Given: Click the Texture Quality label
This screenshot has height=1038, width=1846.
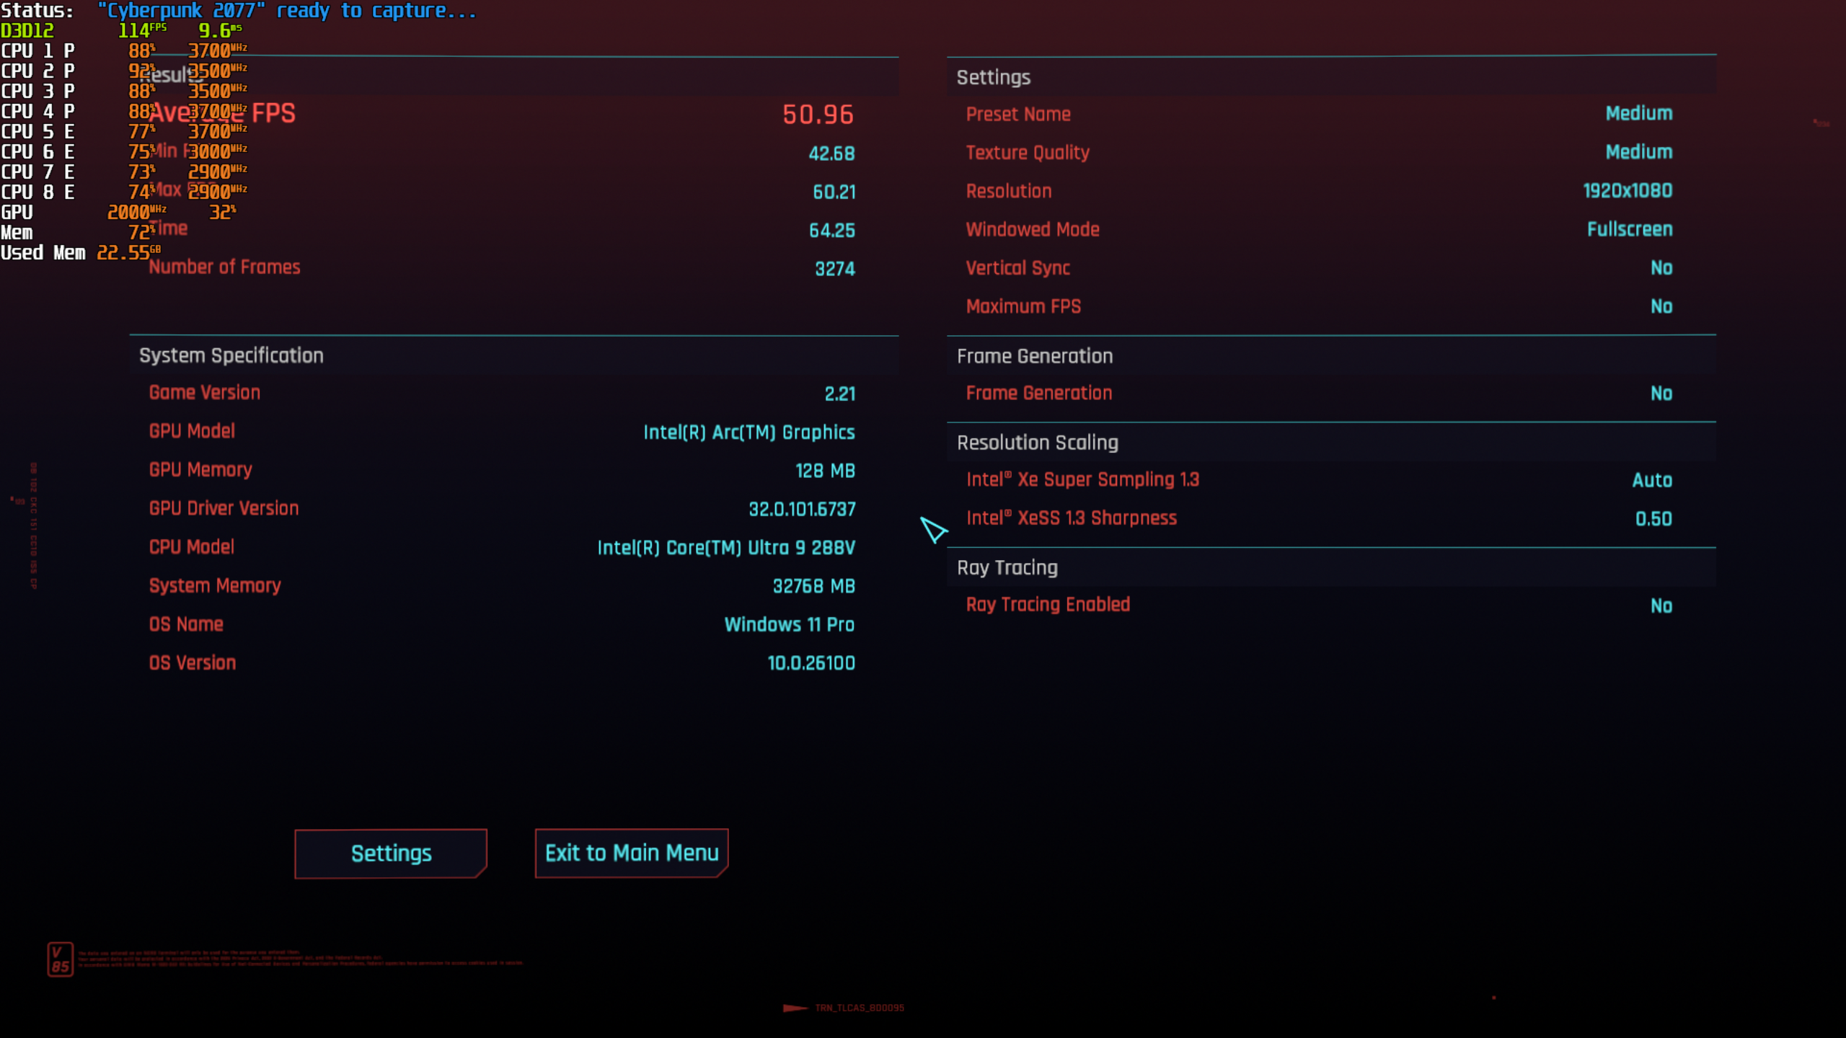Looking at the screenshot, I should point(1028,153).
